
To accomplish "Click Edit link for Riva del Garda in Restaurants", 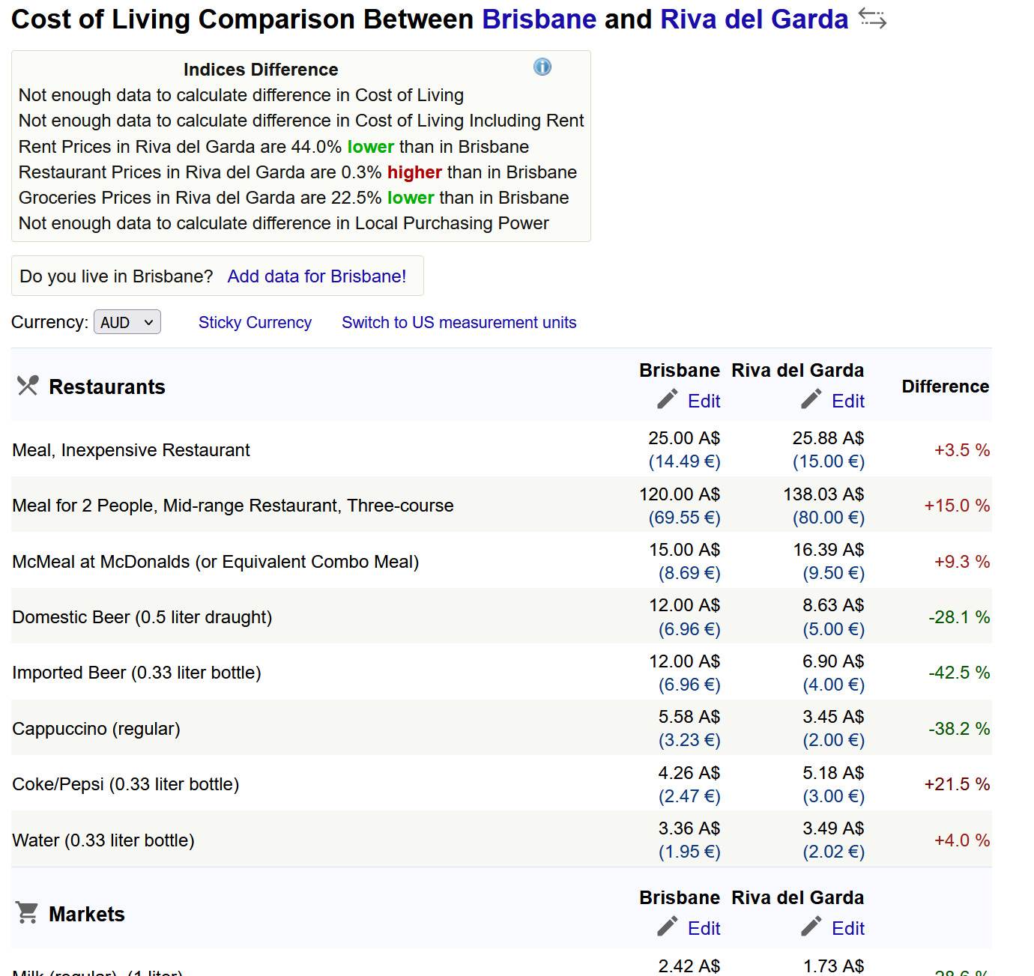I will click(x=847, y=401).
